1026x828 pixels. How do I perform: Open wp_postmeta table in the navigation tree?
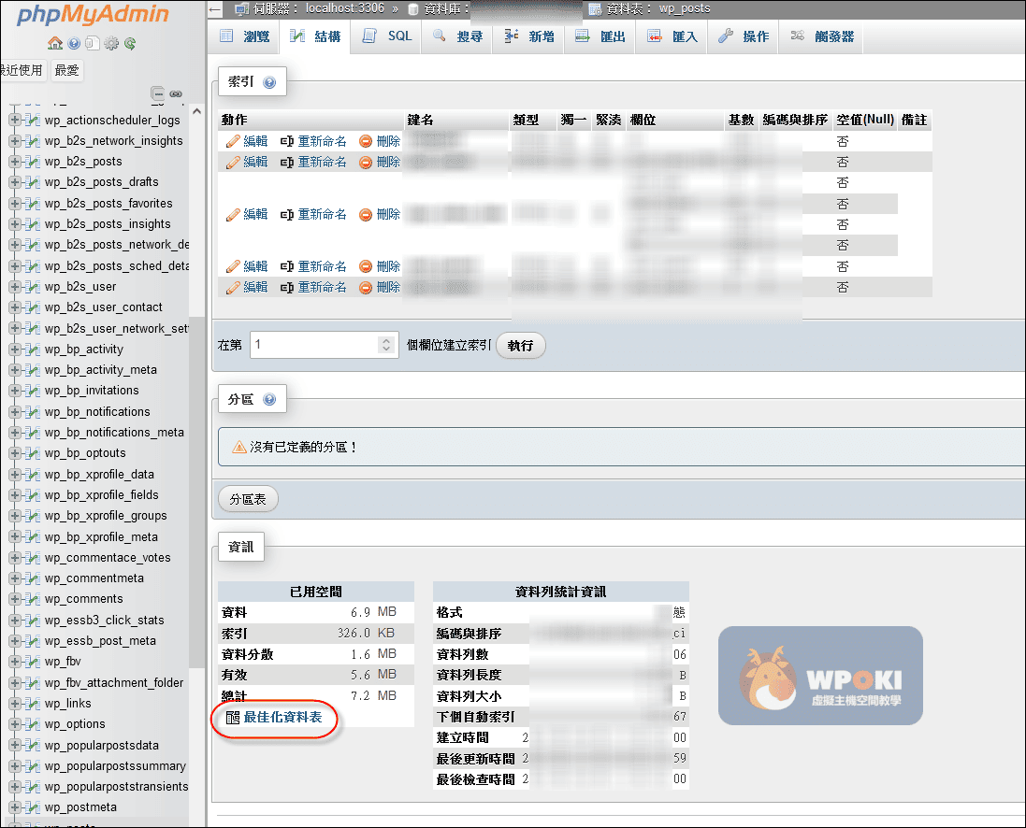coord(80,807)
